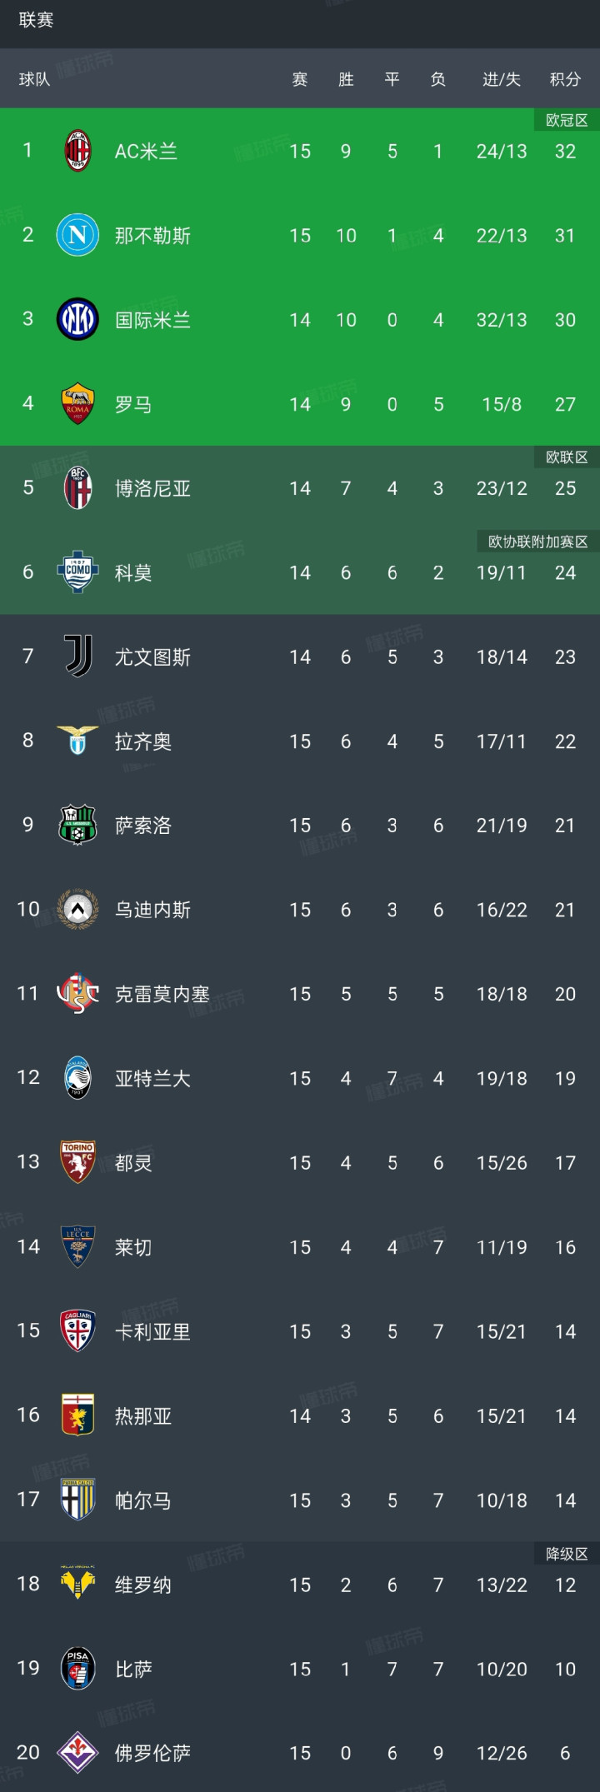Click the AC米兰 club crest
This screenshot has height=1792, width=600.
(x=77, y=151)
